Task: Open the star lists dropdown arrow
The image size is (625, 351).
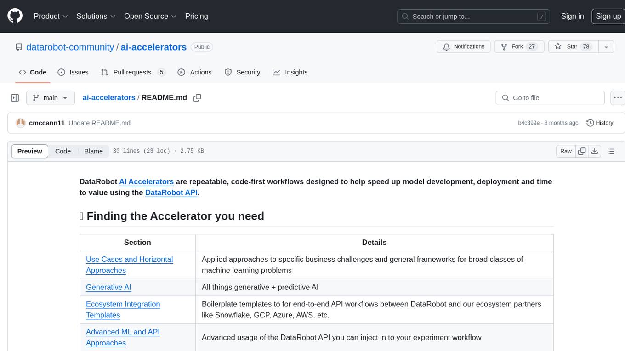Action: 606,47
